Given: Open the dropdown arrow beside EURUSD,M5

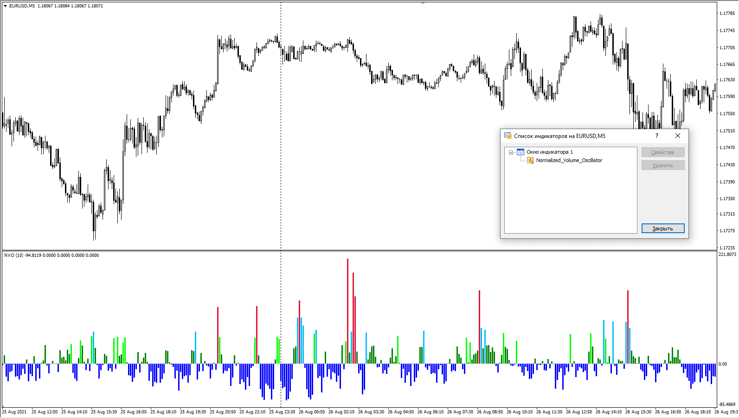Looking at the screenshot, I should (6, 6).
